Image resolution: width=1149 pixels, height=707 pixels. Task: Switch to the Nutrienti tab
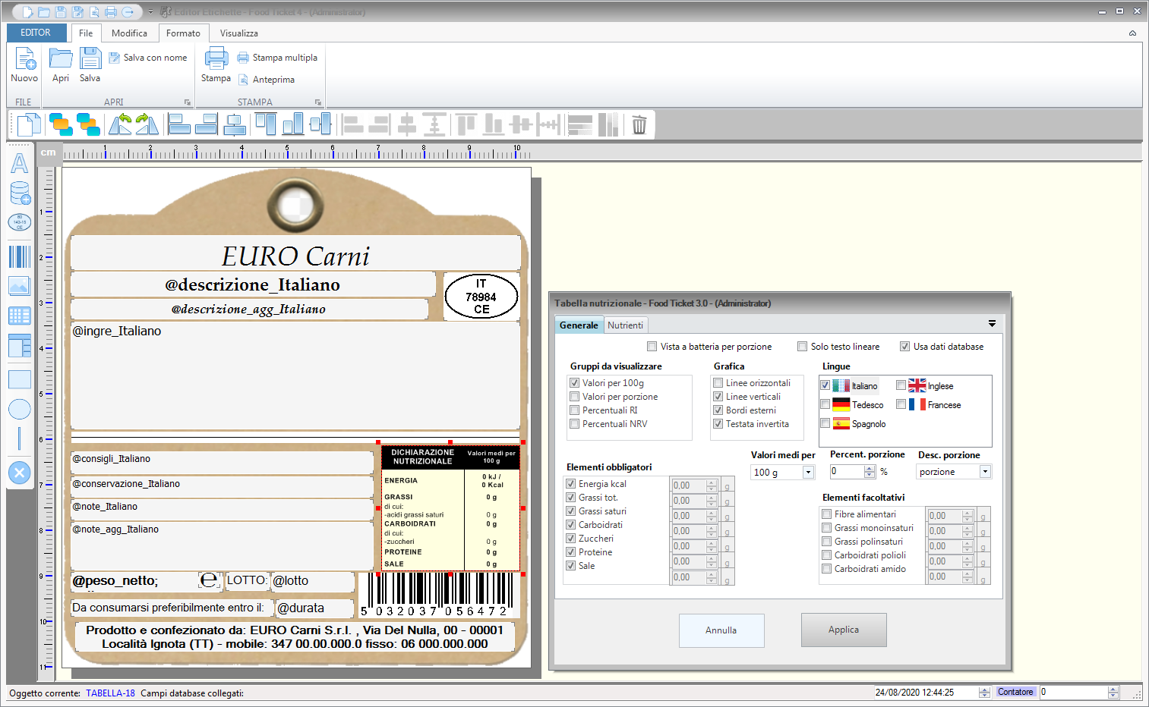[625, 325]
